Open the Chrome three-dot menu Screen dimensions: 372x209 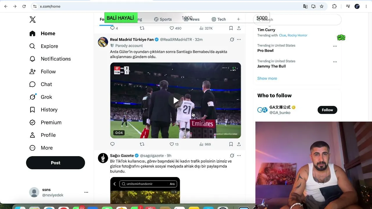click(x=366, y=6)
